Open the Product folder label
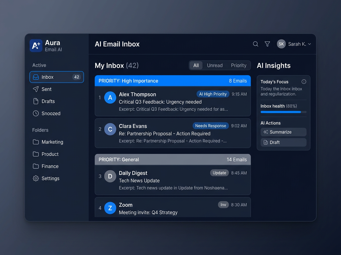 point(50,154)
